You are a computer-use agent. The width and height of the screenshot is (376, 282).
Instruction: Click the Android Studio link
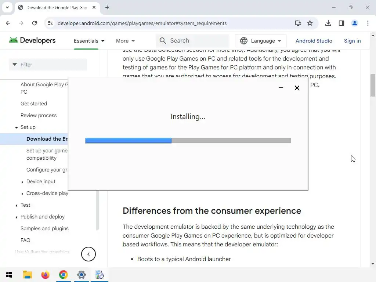(x=314, y=41)
